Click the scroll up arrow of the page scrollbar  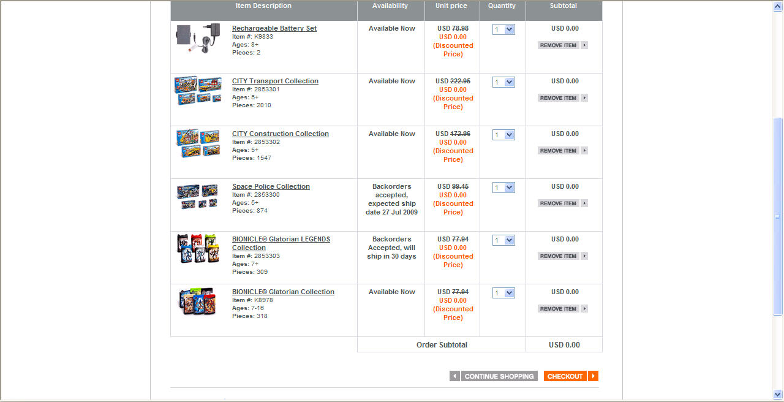click(x=778, y=6)
